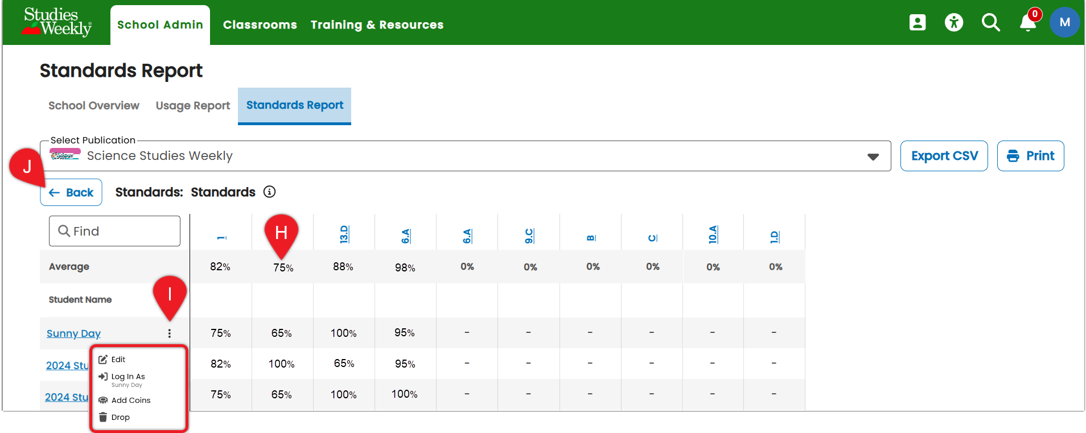Open the B standard column header
Image resolution: width=1086 pixels, height=433 pixels.
tap(591, 238)
